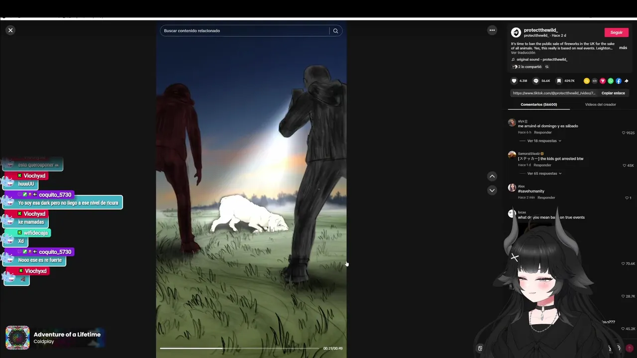Like the video with heart icon
This screenshot has height=358, width=637.
coord(514,81)
